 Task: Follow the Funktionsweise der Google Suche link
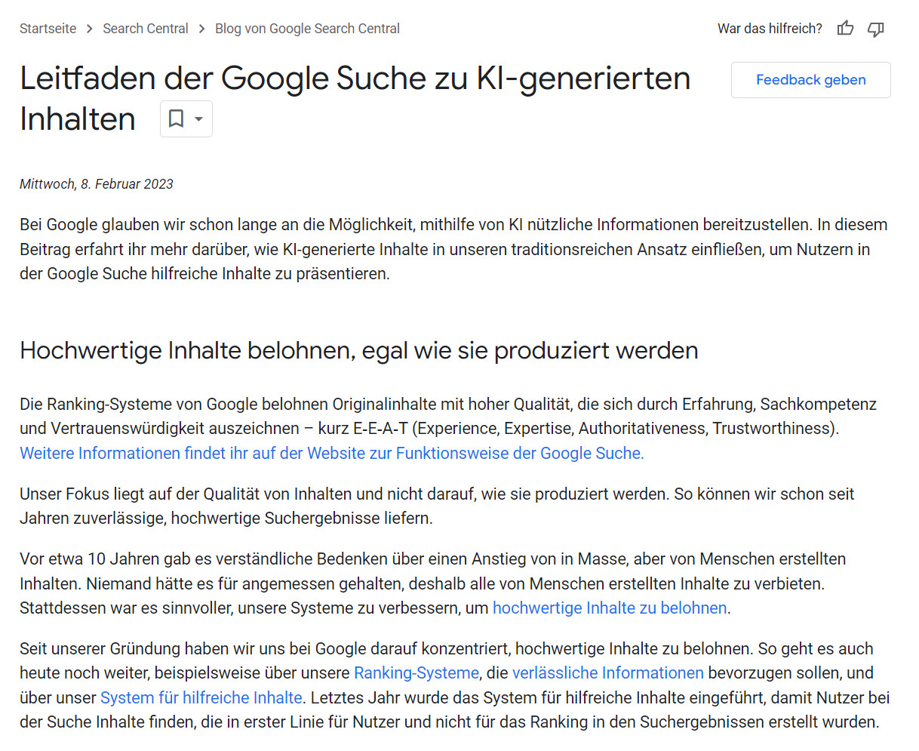pyautogui.click(x=332, y=454)
